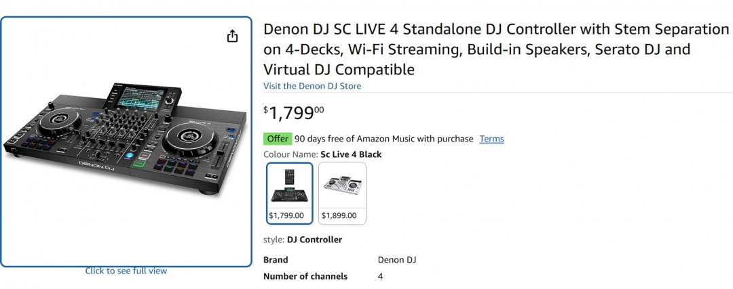733x289 pixels.
Task: Open the Denon DJ Store link
Action: 312,86
